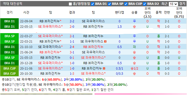Uncheck the BRA D1 league filter

(x=92, y=4)
